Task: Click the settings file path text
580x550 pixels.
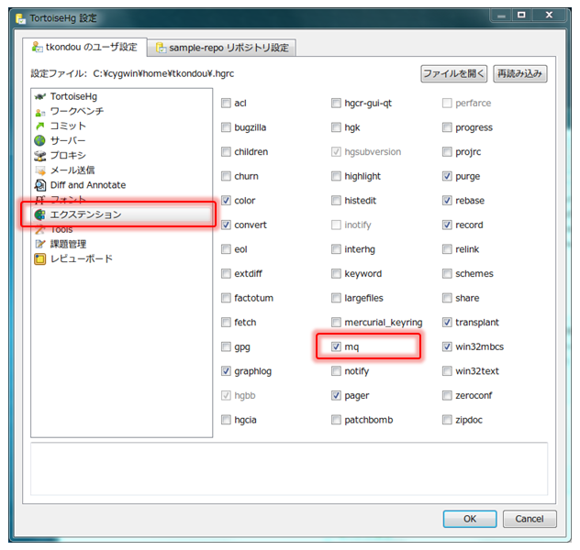Action: [163, 74]
